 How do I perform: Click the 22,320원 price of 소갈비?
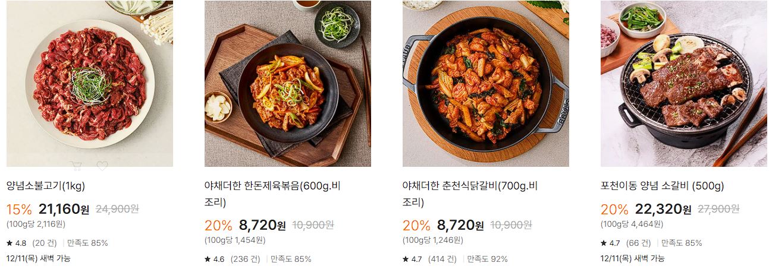coord(663,209)
